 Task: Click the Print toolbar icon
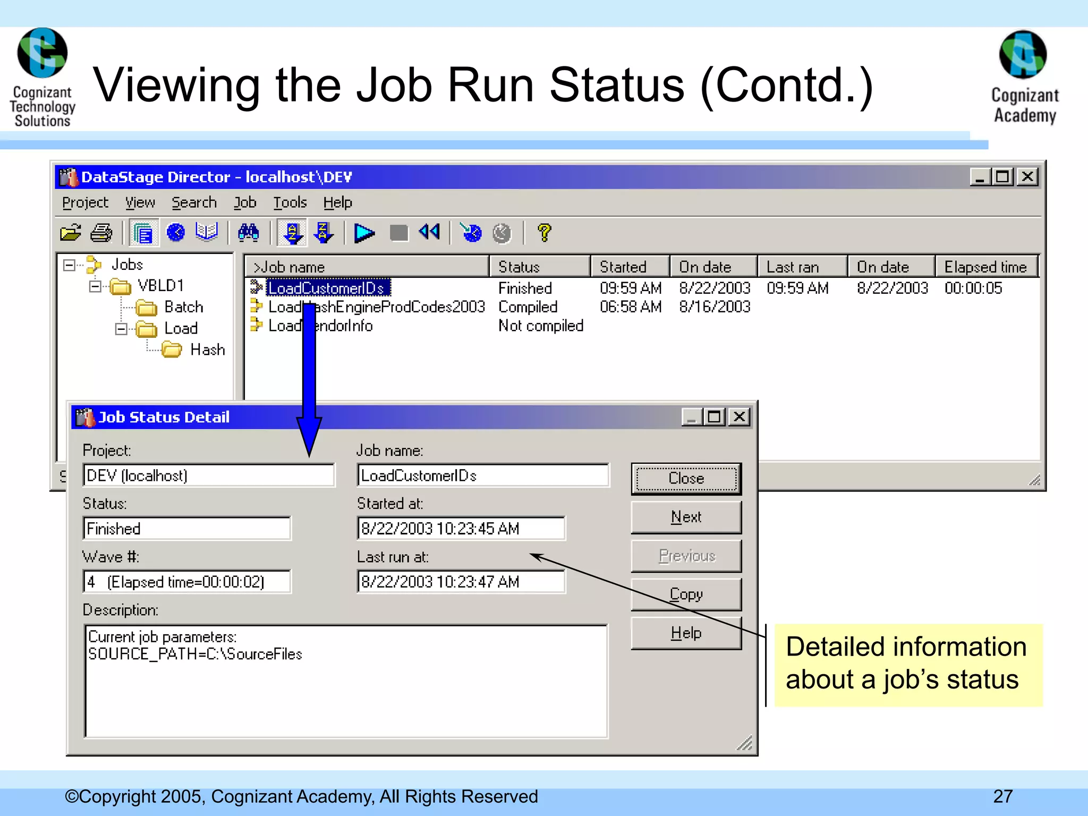[x=101, y=233]
